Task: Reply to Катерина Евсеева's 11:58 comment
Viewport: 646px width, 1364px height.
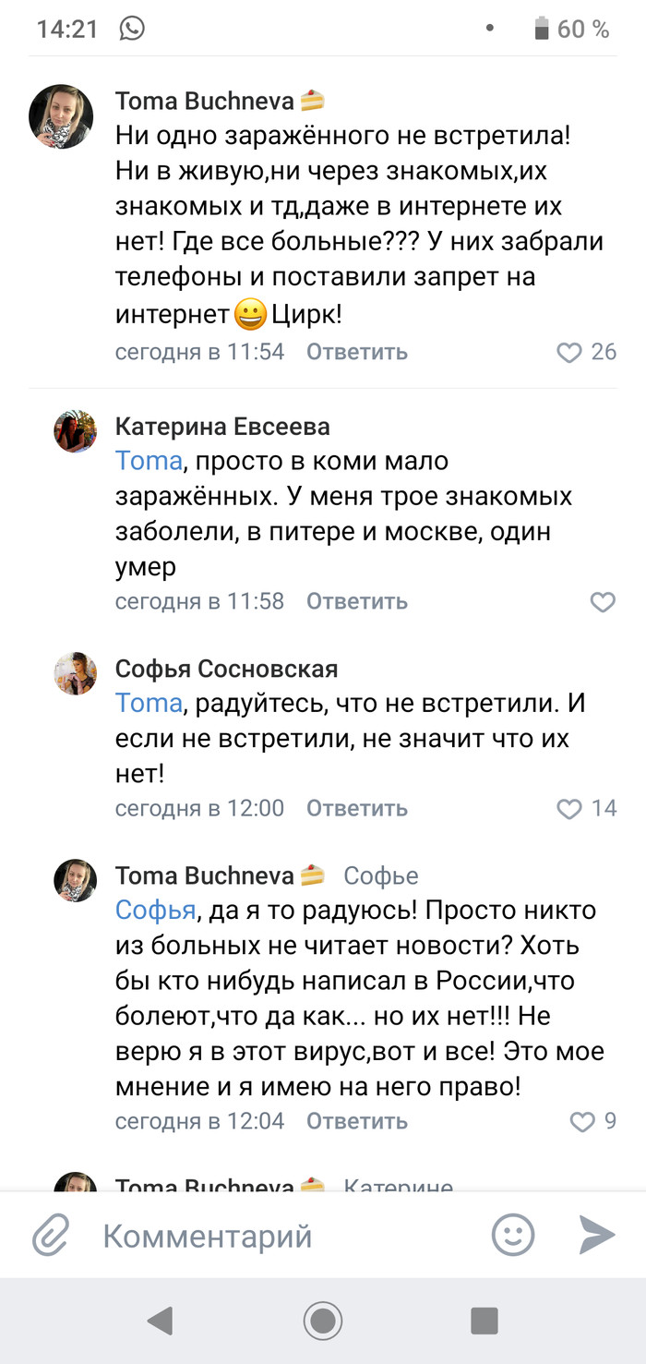Action: (x=356, y=602)
